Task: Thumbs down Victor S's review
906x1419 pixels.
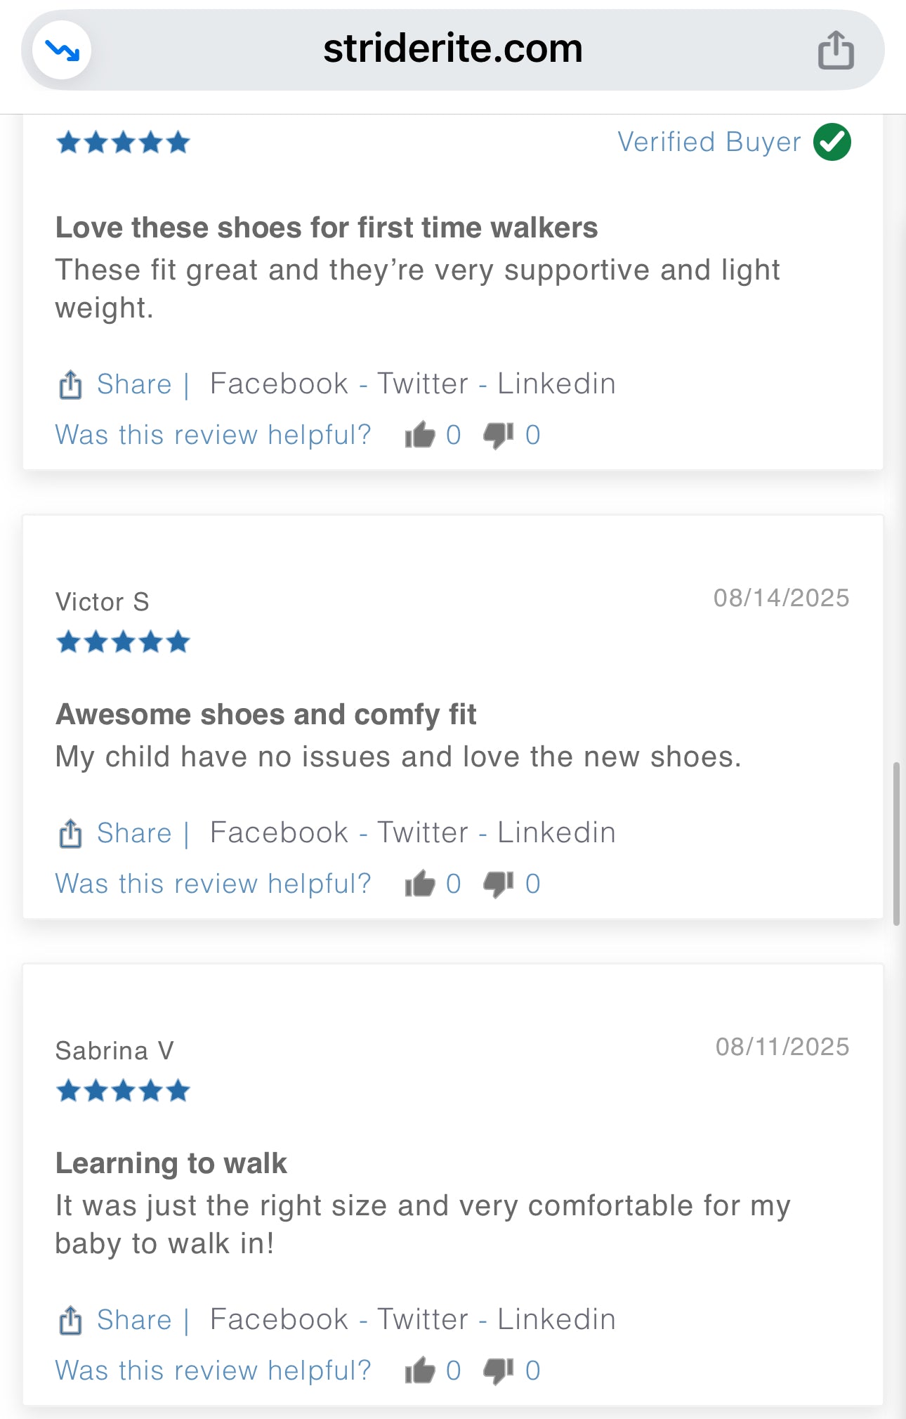Action: click(x=499, y=884)
